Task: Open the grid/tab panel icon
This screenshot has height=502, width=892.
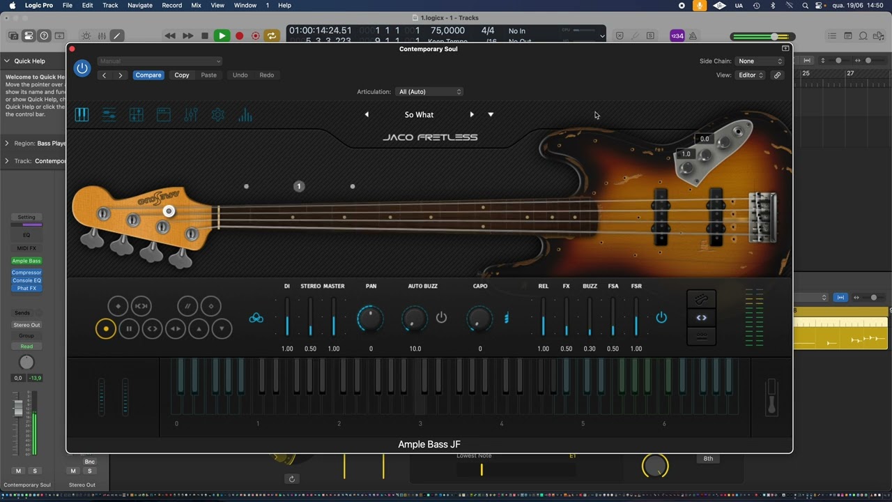Action: pos(136,115)
